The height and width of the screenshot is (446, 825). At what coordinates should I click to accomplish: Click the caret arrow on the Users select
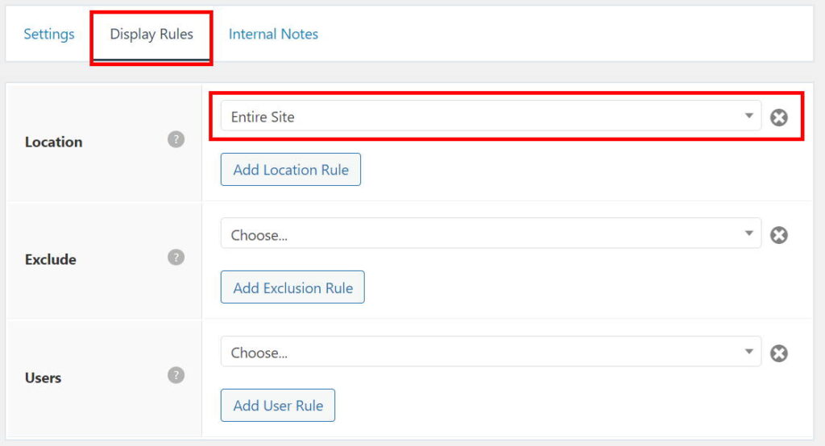click(749, 352)
